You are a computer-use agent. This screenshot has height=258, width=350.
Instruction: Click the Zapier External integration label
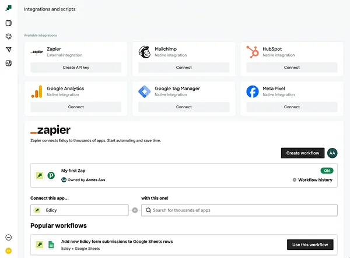65,55
